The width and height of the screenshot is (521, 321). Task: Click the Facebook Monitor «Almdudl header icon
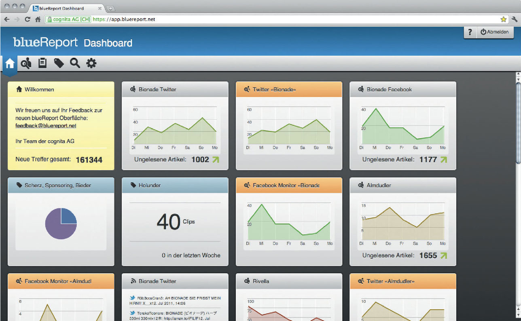tap(19, 281)
